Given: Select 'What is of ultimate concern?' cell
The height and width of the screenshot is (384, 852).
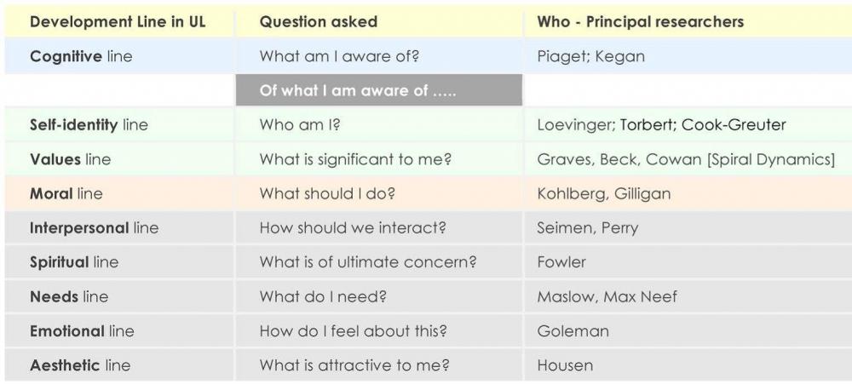Looking at the screenshot, I should pyautogui.click(x=368, y=262).
